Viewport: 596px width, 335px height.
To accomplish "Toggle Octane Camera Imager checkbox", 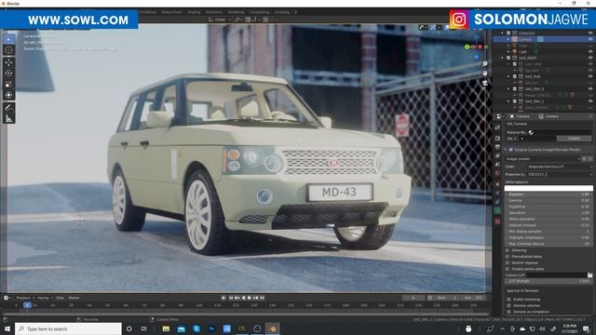I will [x=511, y=150].
